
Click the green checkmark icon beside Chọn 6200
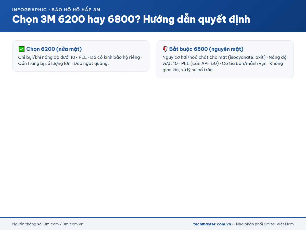pyautogui.click(x=21, y=49)
